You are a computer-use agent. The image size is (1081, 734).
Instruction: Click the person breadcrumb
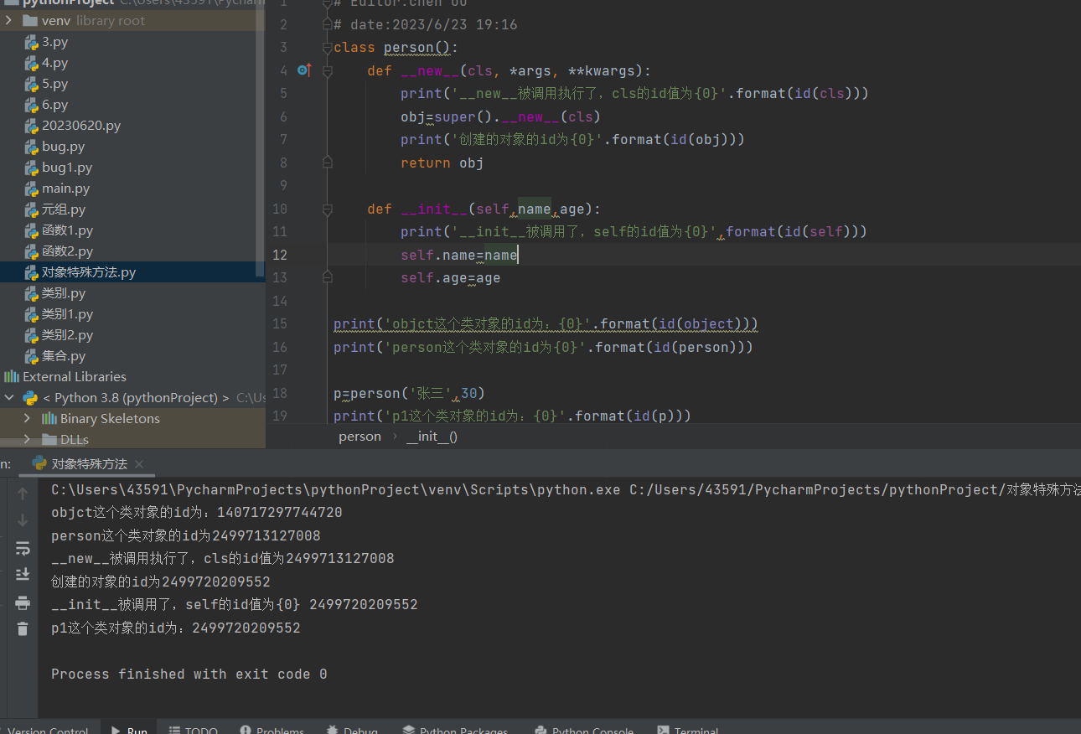pos(359,436)
